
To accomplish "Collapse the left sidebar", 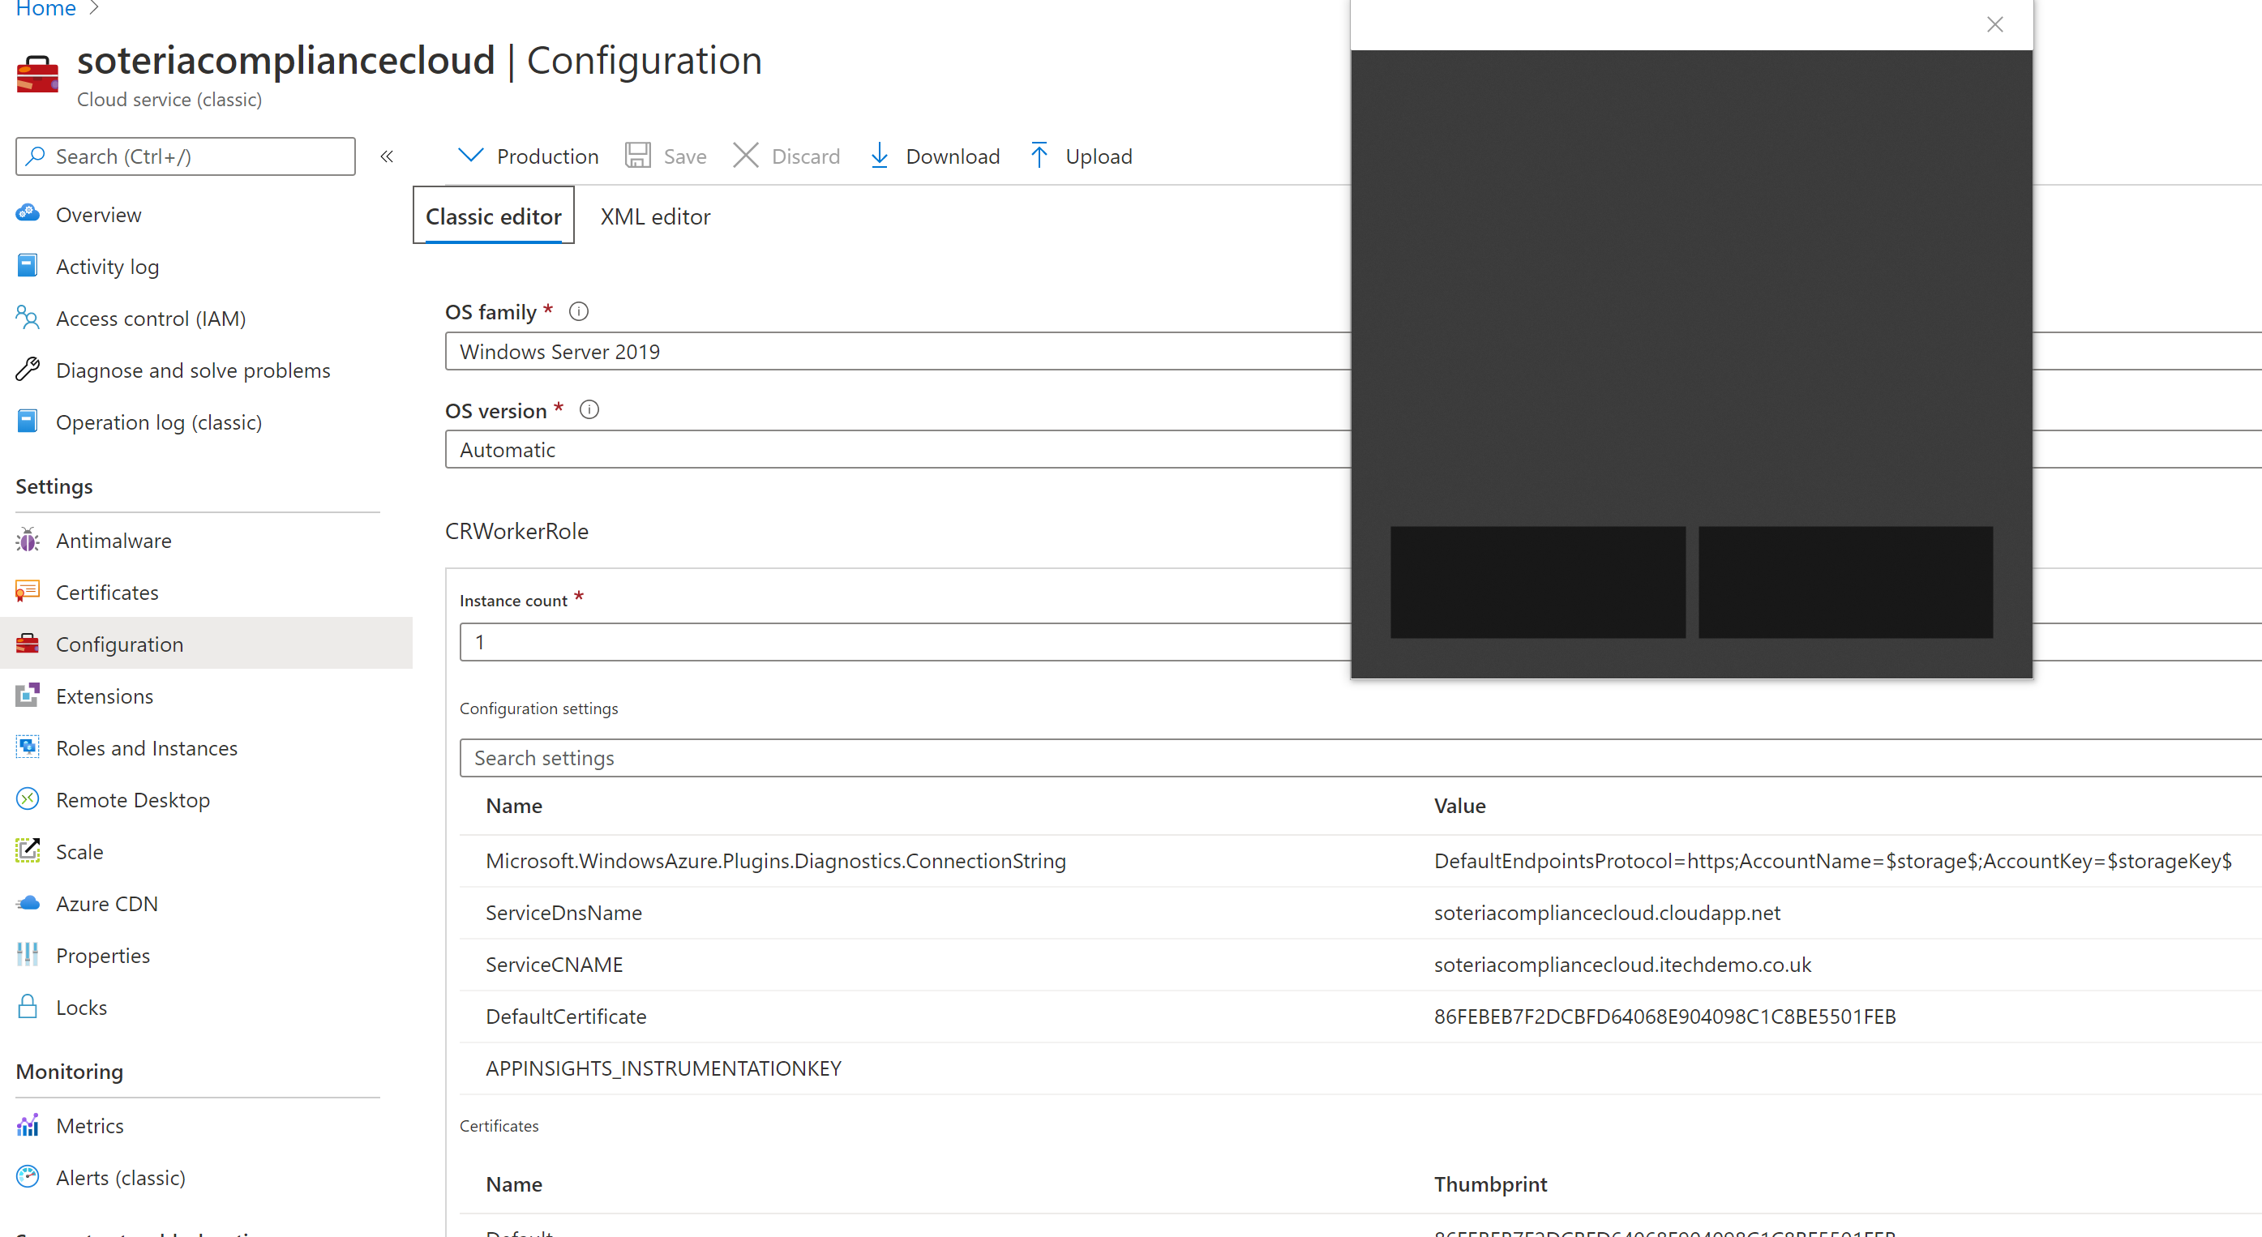I will [x=387, y=156].
